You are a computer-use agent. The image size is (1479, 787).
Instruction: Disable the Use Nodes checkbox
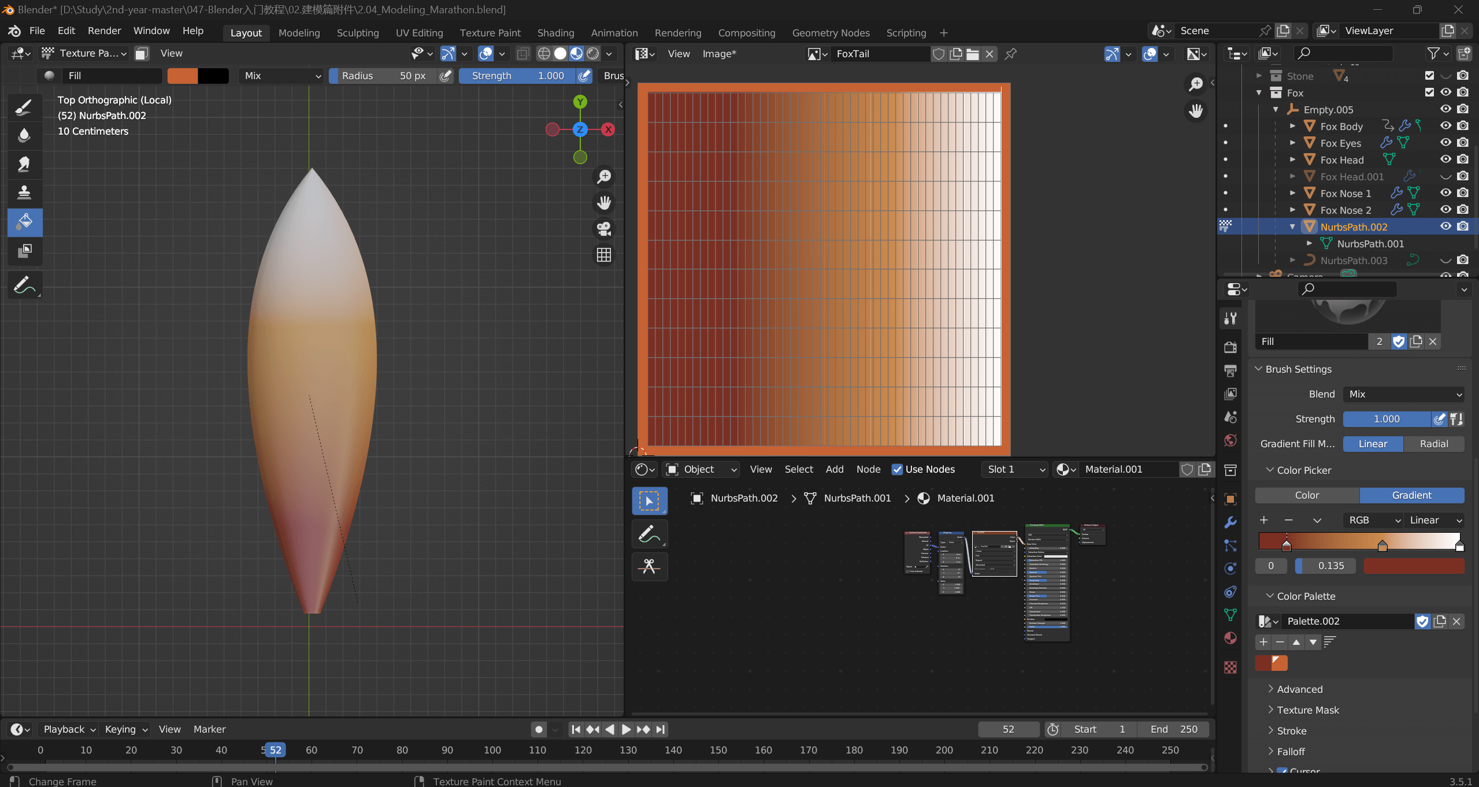[x=897, y=469]
